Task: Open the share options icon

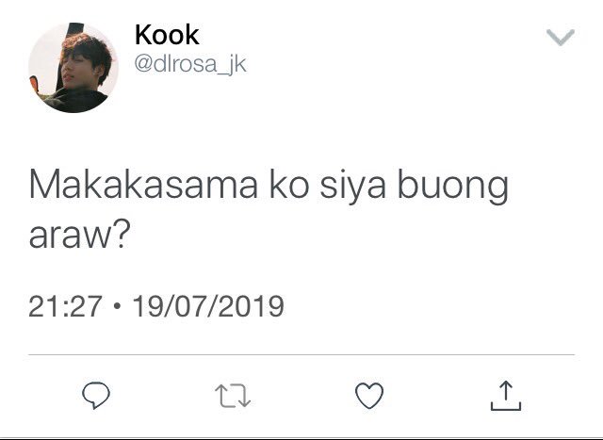Action: 506,396
